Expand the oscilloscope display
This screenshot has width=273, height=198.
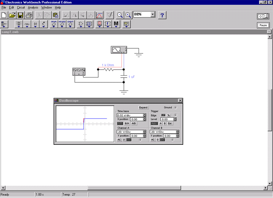click(143, 108)
